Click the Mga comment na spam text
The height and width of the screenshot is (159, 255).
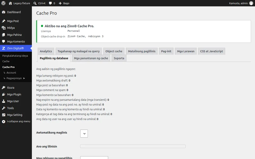point(52,90)
